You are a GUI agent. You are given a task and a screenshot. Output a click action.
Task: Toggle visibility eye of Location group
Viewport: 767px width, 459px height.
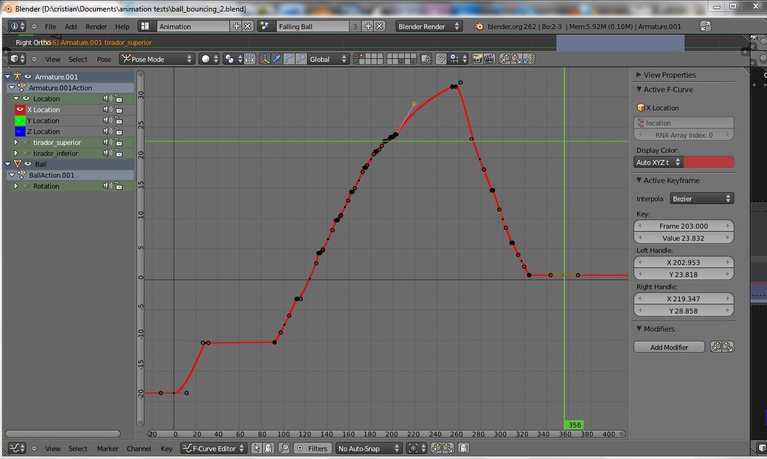[26, 98]
